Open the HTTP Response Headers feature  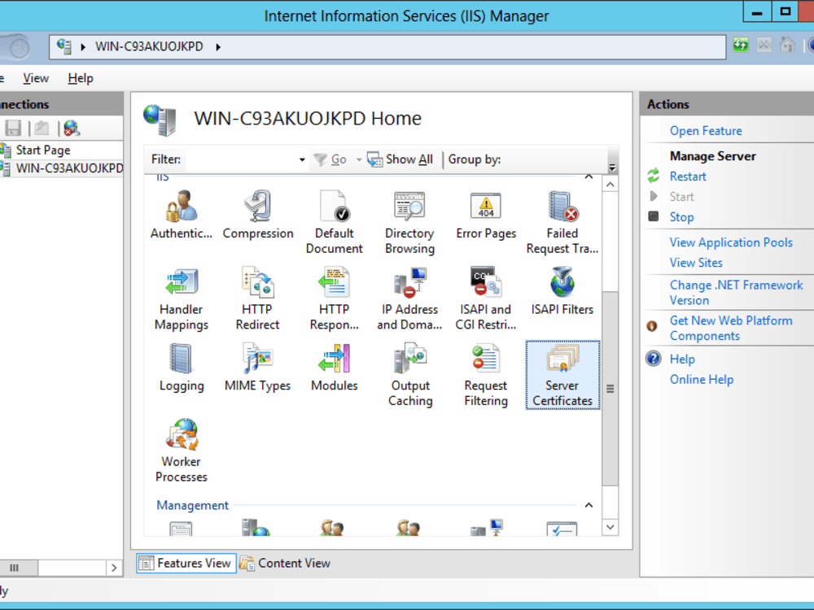(x=335, y=298)
